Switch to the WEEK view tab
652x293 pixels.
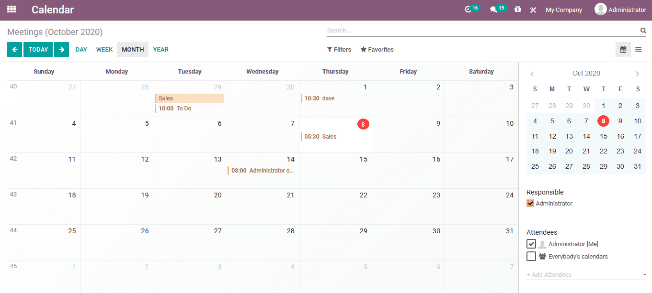(x=104, y=50)
